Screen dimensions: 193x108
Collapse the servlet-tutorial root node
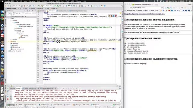pos(7,13)
